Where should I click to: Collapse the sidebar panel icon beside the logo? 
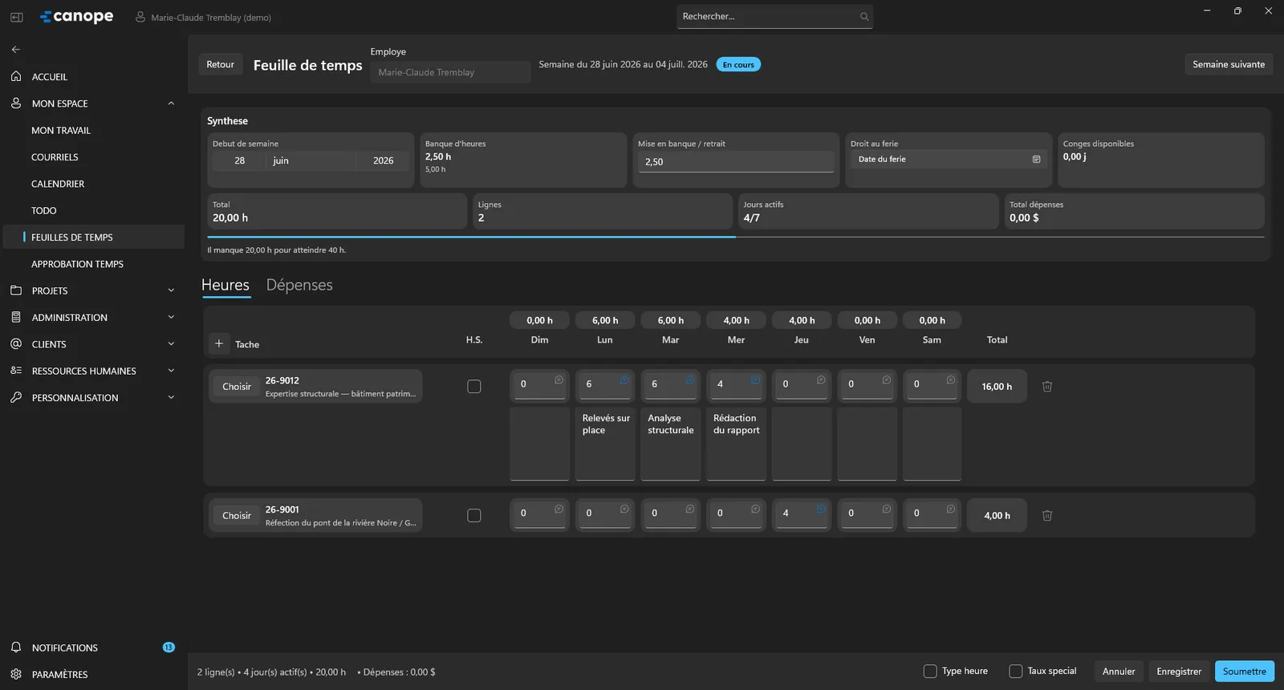[x=17, y=17]
